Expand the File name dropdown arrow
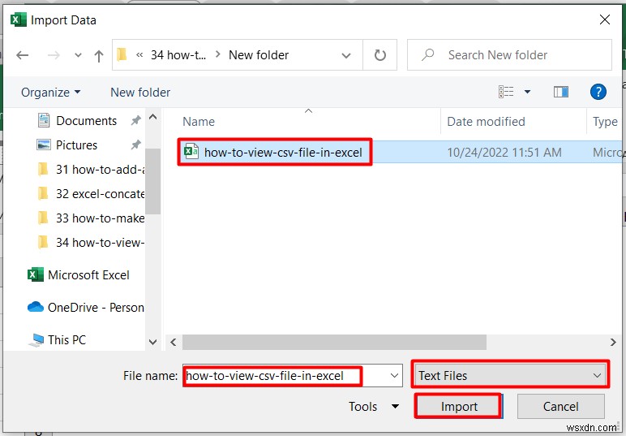Screen dimensions: 626x436 394,376
